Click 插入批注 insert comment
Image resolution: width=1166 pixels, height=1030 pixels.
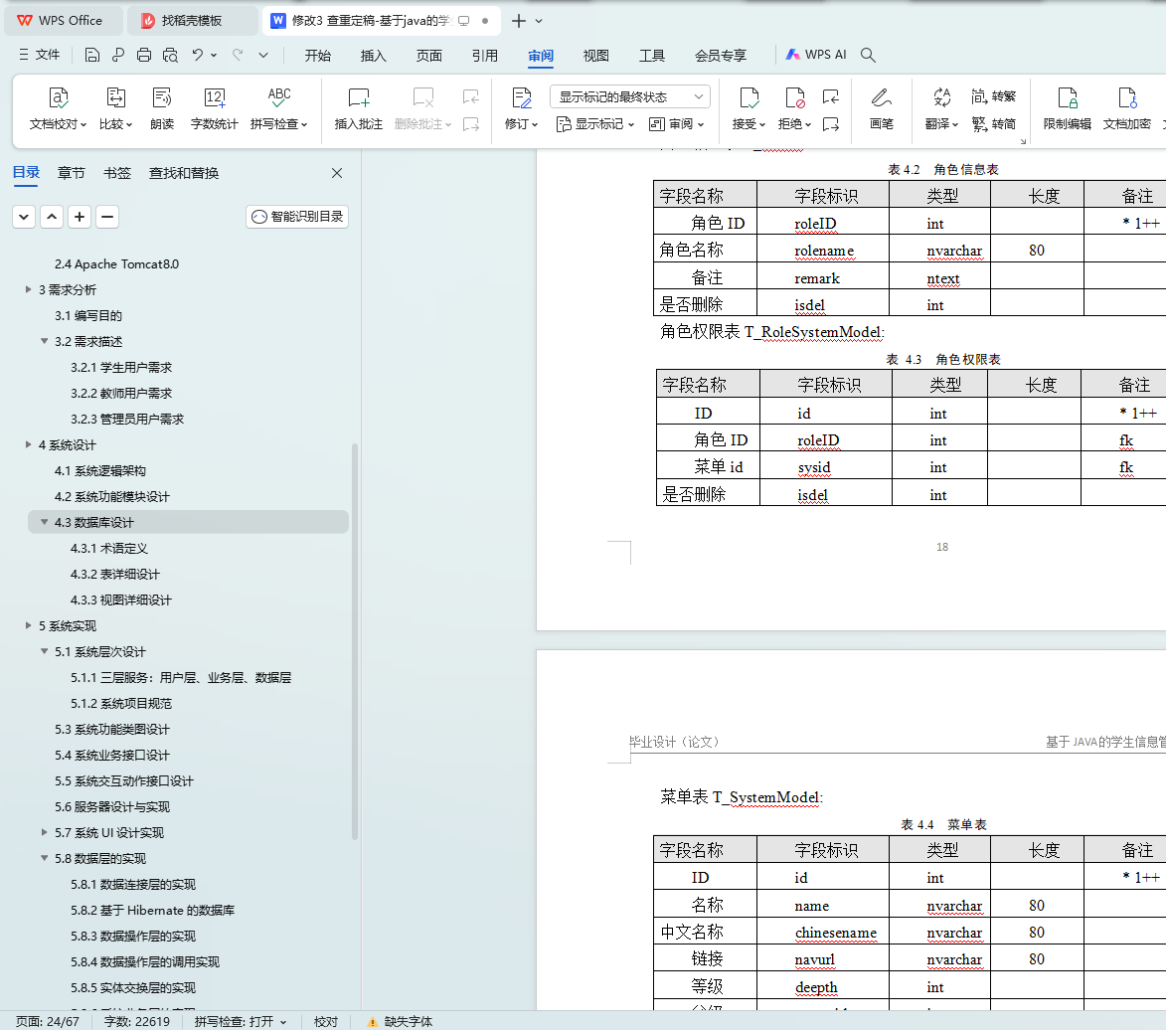(359, 108)
